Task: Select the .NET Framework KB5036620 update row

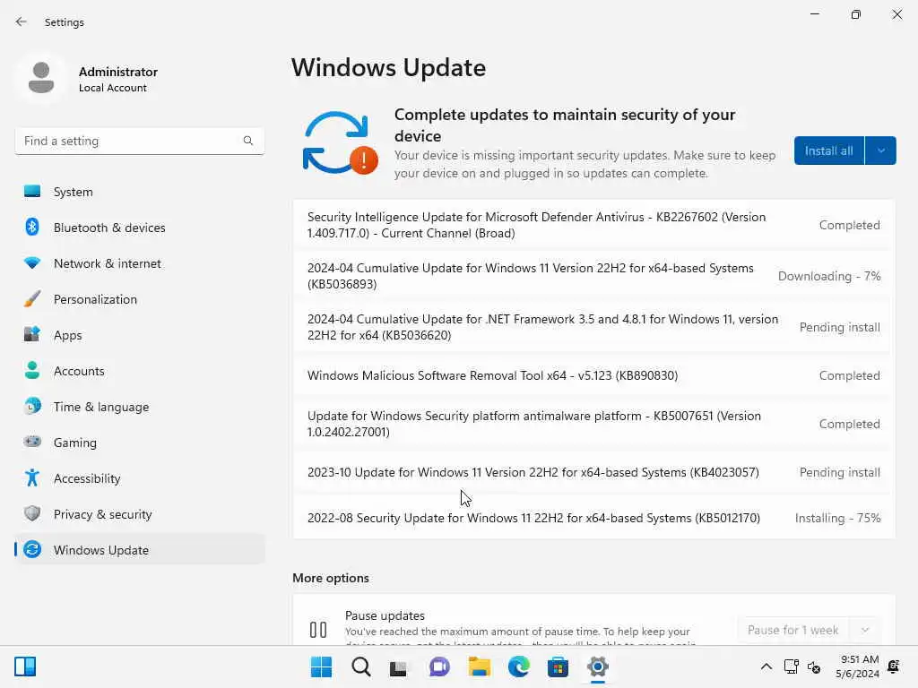Action: pyautogui.click(x=593, y=327)
